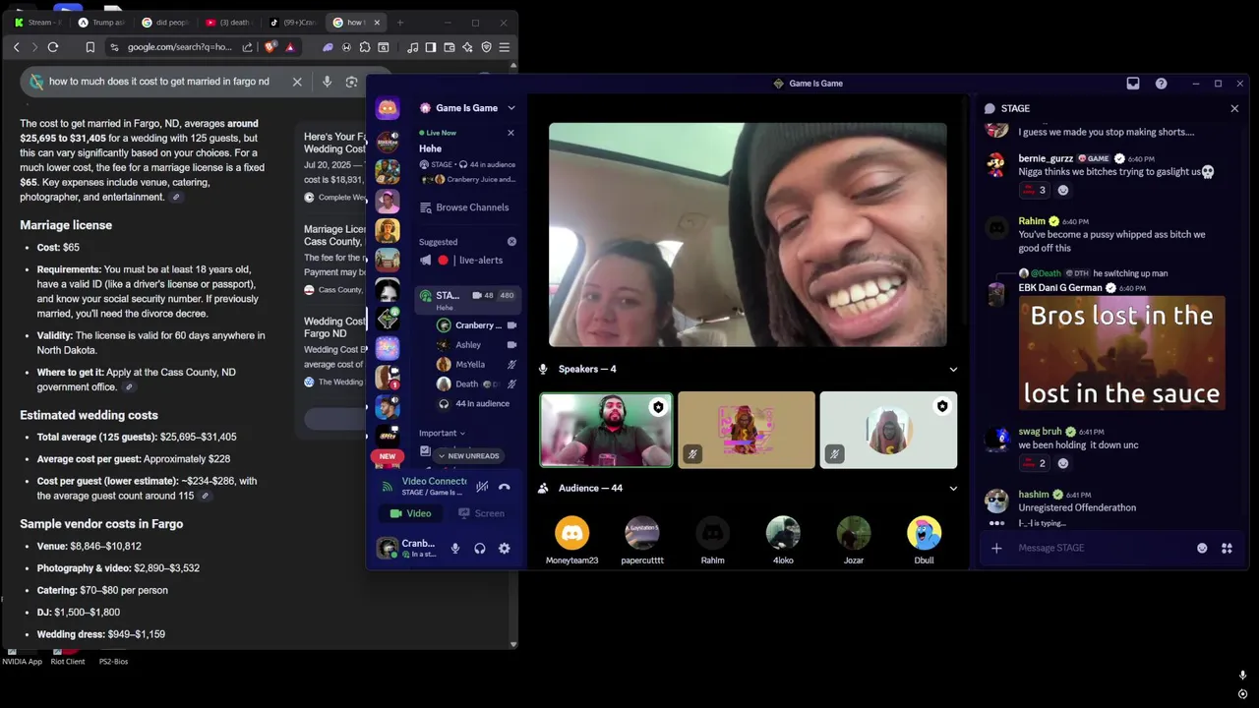
Task: Open apps launcher in message box
Action: click(1227, 548)
